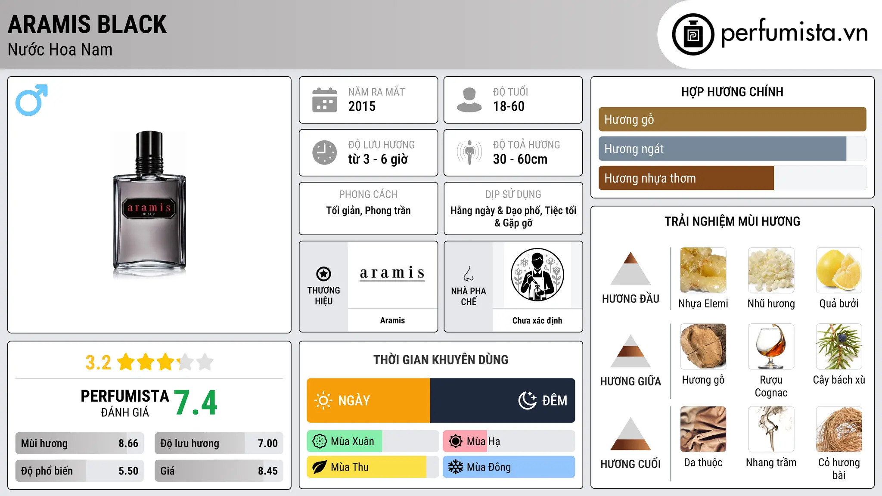Click the perfumer illustration icon
Image resolution: width=882 pixels, height=496 pixels.
537,275
